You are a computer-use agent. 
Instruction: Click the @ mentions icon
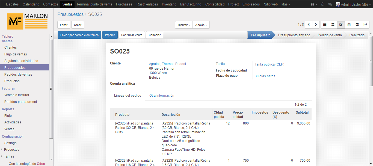pos(322,4)
